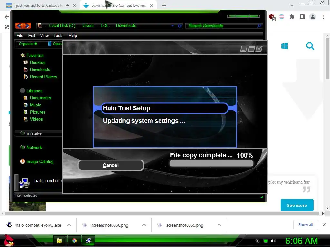Select Network in the navigation pane
The width and height of the screenshot is (330, 247).
(x=31, y=147)
